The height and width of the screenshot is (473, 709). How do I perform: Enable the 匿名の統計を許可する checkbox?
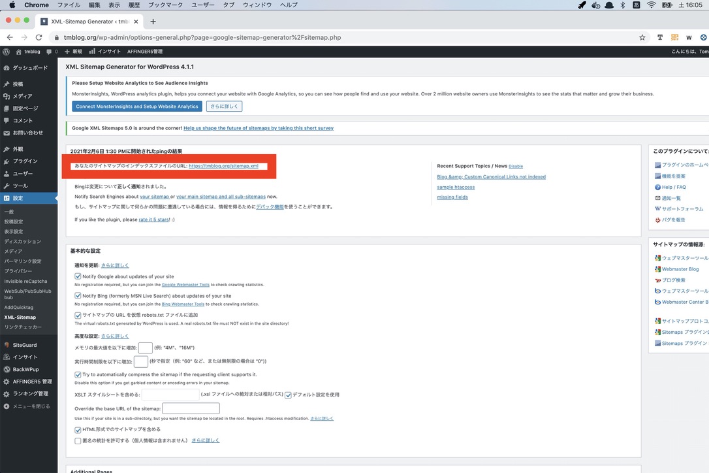pyautogui.click(x=78, y=441)
